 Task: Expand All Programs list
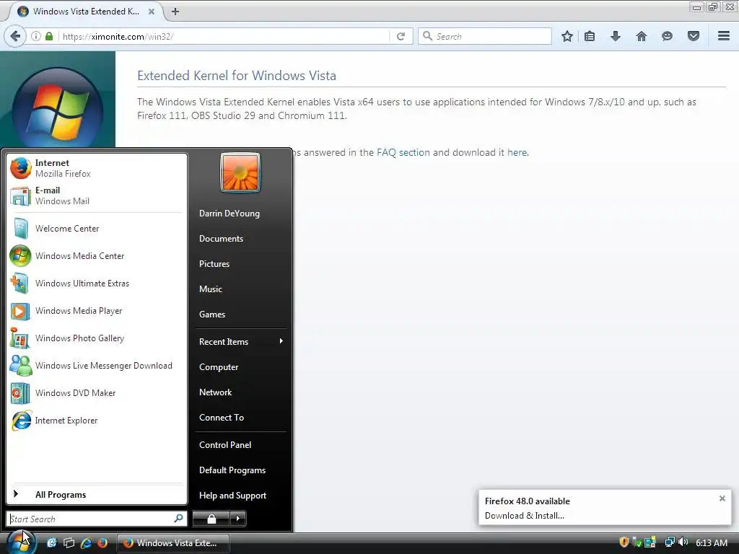coord(97,495)
